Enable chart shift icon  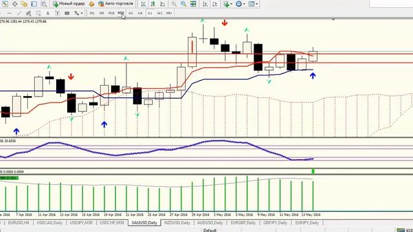coord(215,4)
